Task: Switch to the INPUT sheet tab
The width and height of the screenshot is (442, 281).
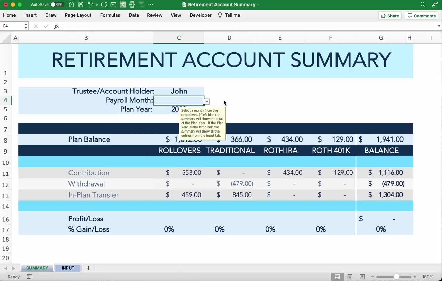Action: click(68, 268)
